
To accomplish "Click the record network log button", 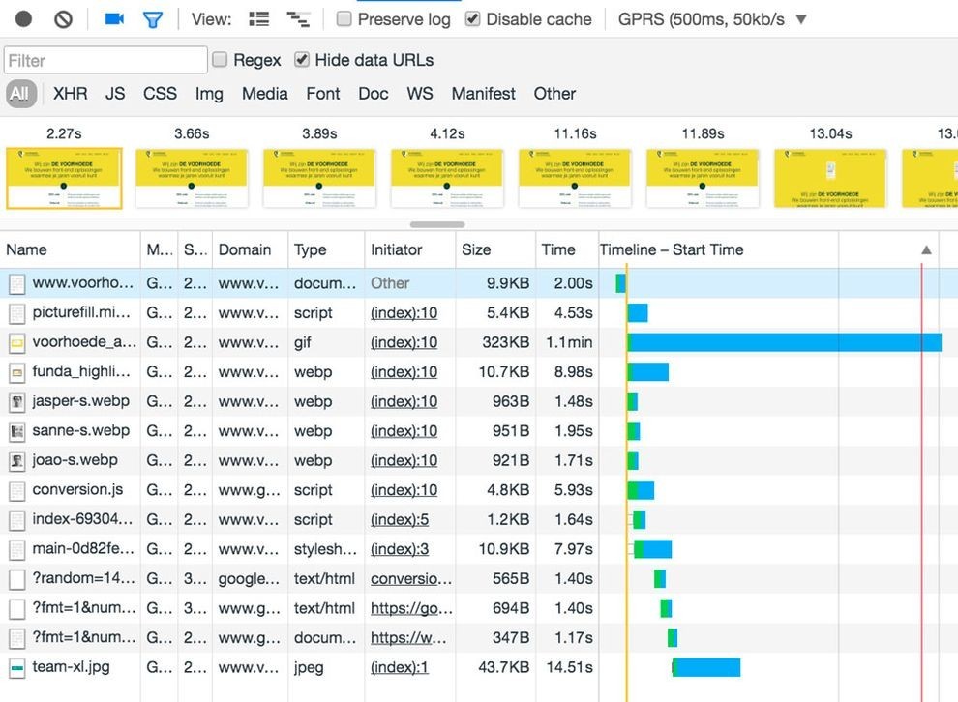I will [23, 19].
